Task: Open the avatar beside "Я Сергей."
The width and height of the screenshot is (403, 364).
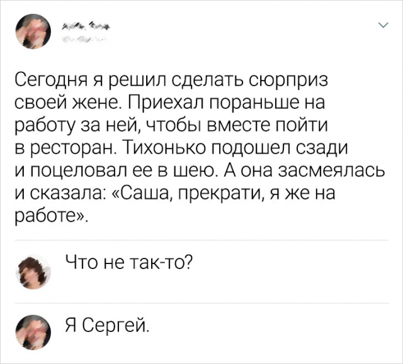Action: point(33,332)
